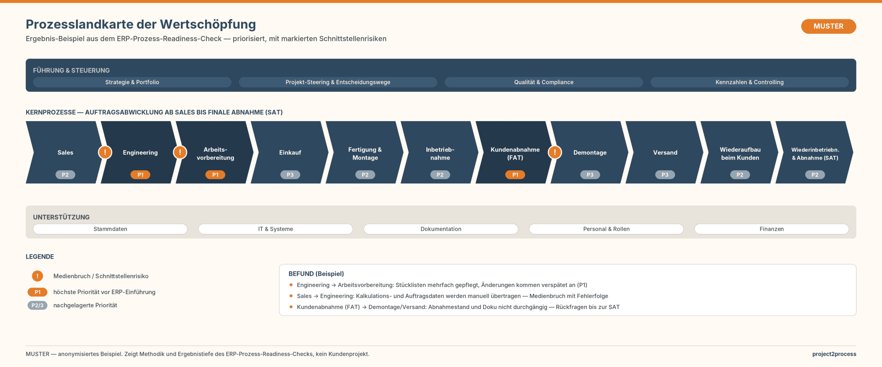Click the P2 badge under Wiederinbetriebn. & Abnahme
The image size is (882, 367).
tap(815, 175)
